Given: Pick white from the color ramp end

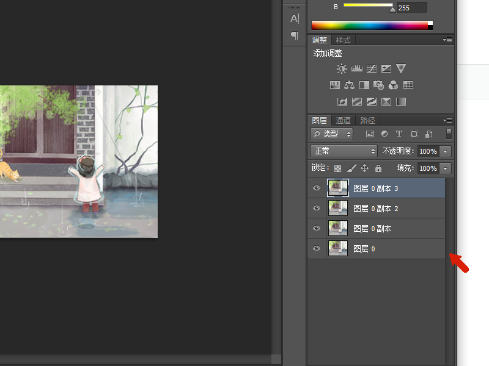Looking at the screenshot, I should click(430, 23).
